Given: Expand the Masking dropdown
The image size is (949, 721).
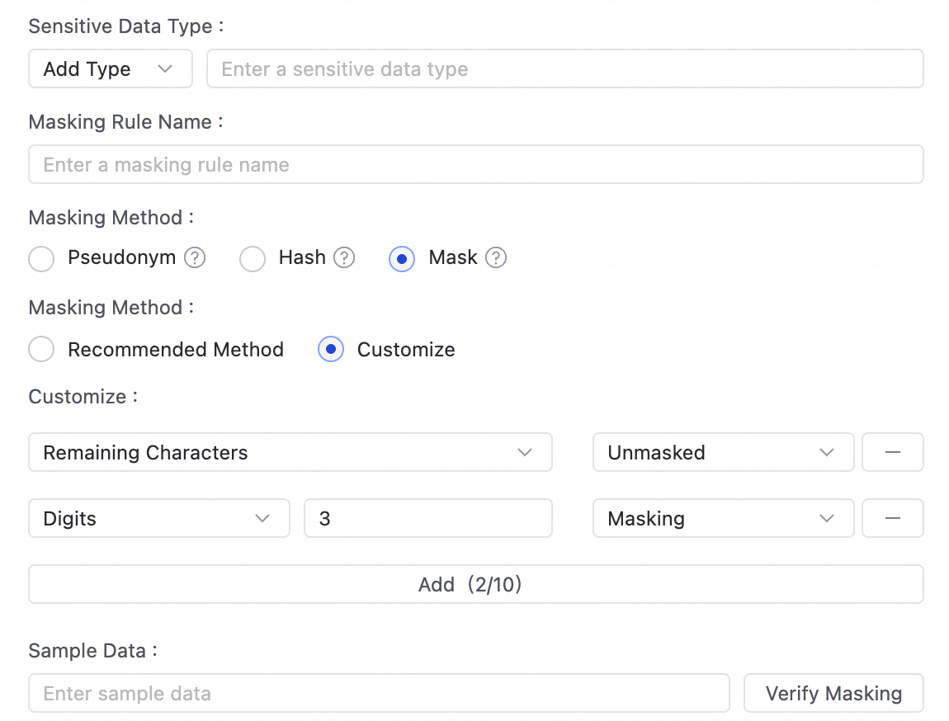Looking at the screenshot, I should click(722, 518).
